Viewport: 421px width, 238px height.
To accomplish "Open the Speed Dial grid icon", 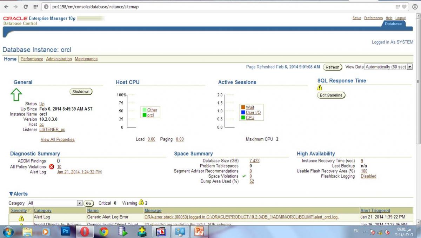I will tap(35, 7).
